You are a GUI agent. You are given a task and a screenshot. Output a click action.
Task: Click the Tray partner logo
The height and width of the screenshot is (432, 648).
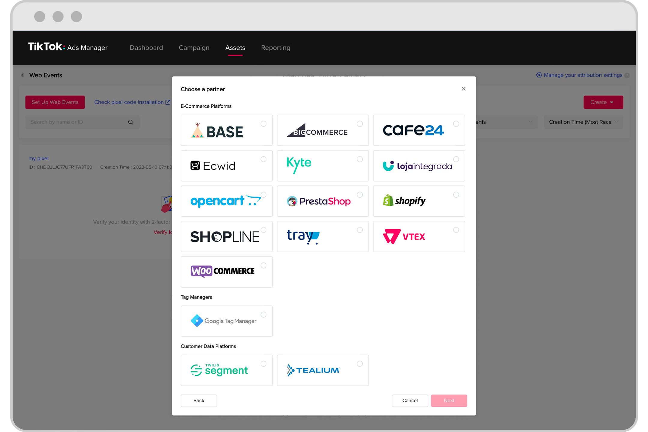[x=303, y=237]
